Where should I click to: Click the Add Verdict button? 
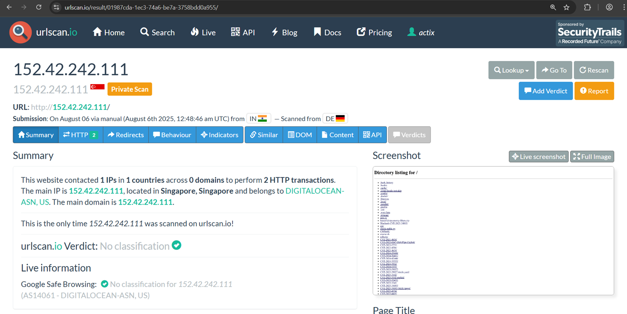546,91
